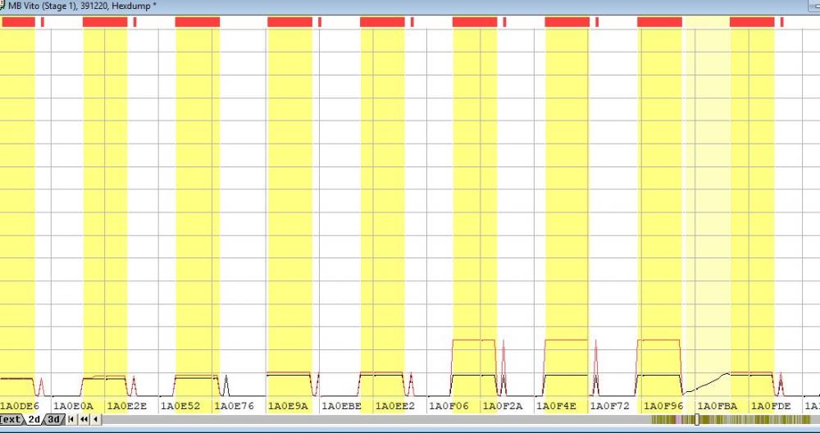Click the black spike near 1A0E76

tap(226, 383)
